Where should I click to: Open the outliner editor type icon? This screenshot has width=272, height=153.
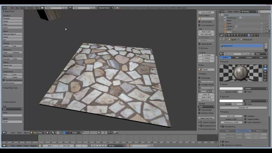221,11
